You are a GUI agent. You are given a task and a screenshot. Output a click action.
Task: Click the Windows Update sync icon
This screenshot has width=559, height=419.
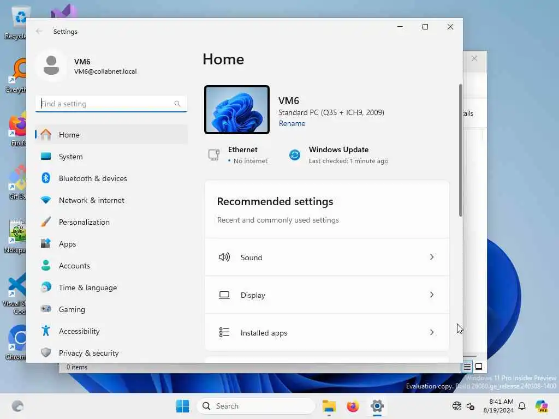(294, 155)
